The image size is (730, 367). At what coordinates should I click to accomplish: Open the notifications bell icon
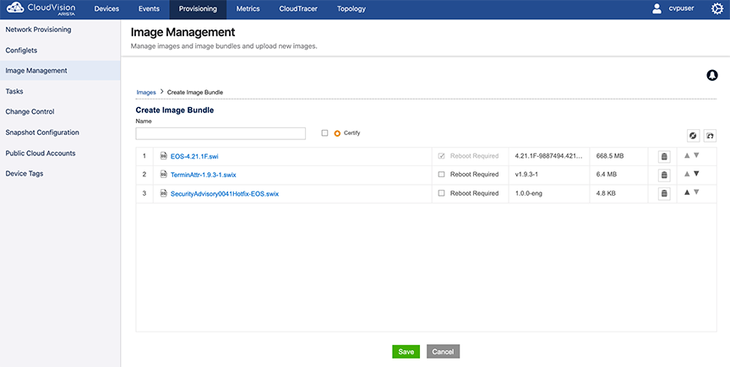click(712, 75)
